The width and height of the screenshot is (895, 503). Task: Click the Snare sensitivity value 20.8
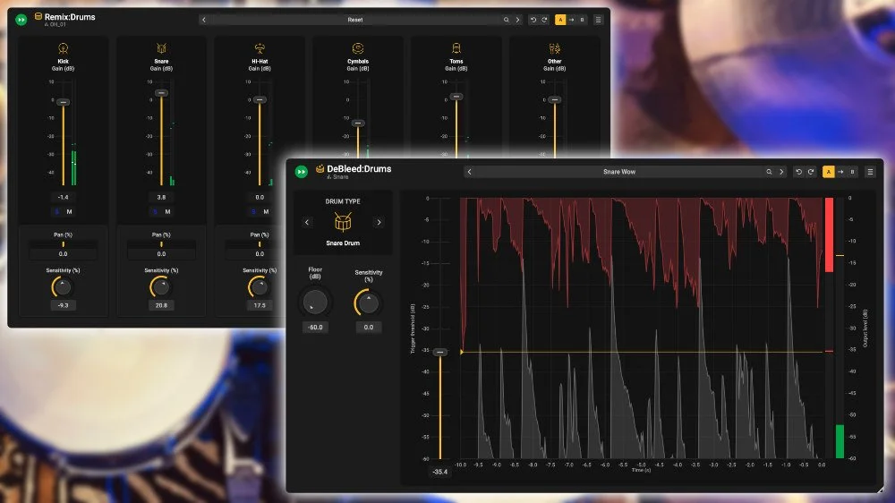tap(161, 305)
